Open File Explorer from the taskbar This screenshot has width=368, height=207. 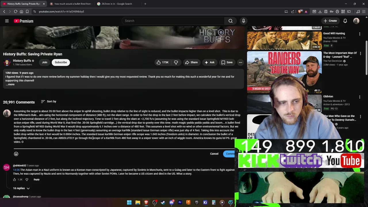click(x=138, y=202)
